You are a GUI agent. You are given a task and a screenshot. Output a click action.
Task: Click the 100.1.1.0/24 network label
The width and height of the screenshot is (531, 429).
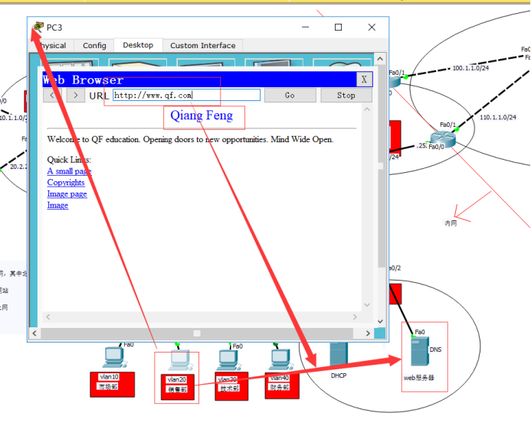coord(470,68)
